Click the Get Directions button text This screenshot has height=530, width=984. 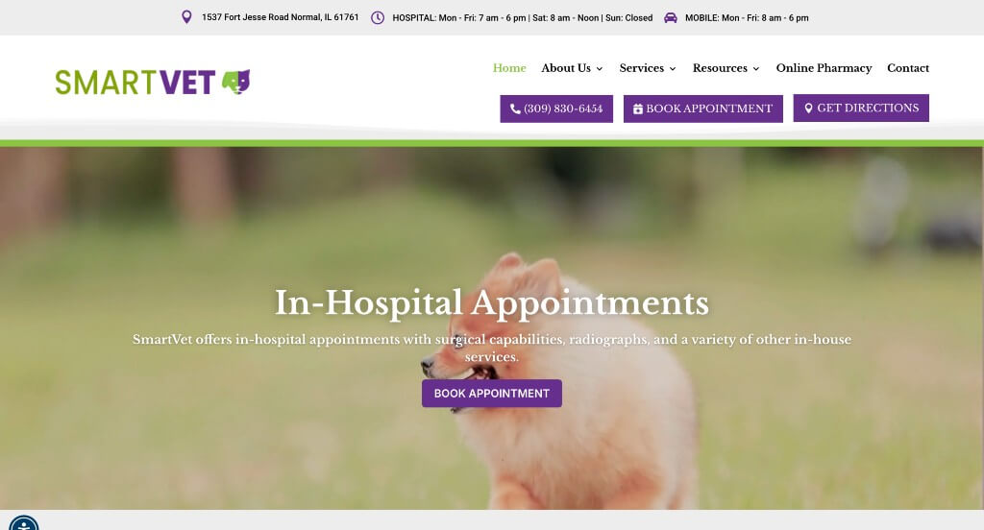click(868, 108)
